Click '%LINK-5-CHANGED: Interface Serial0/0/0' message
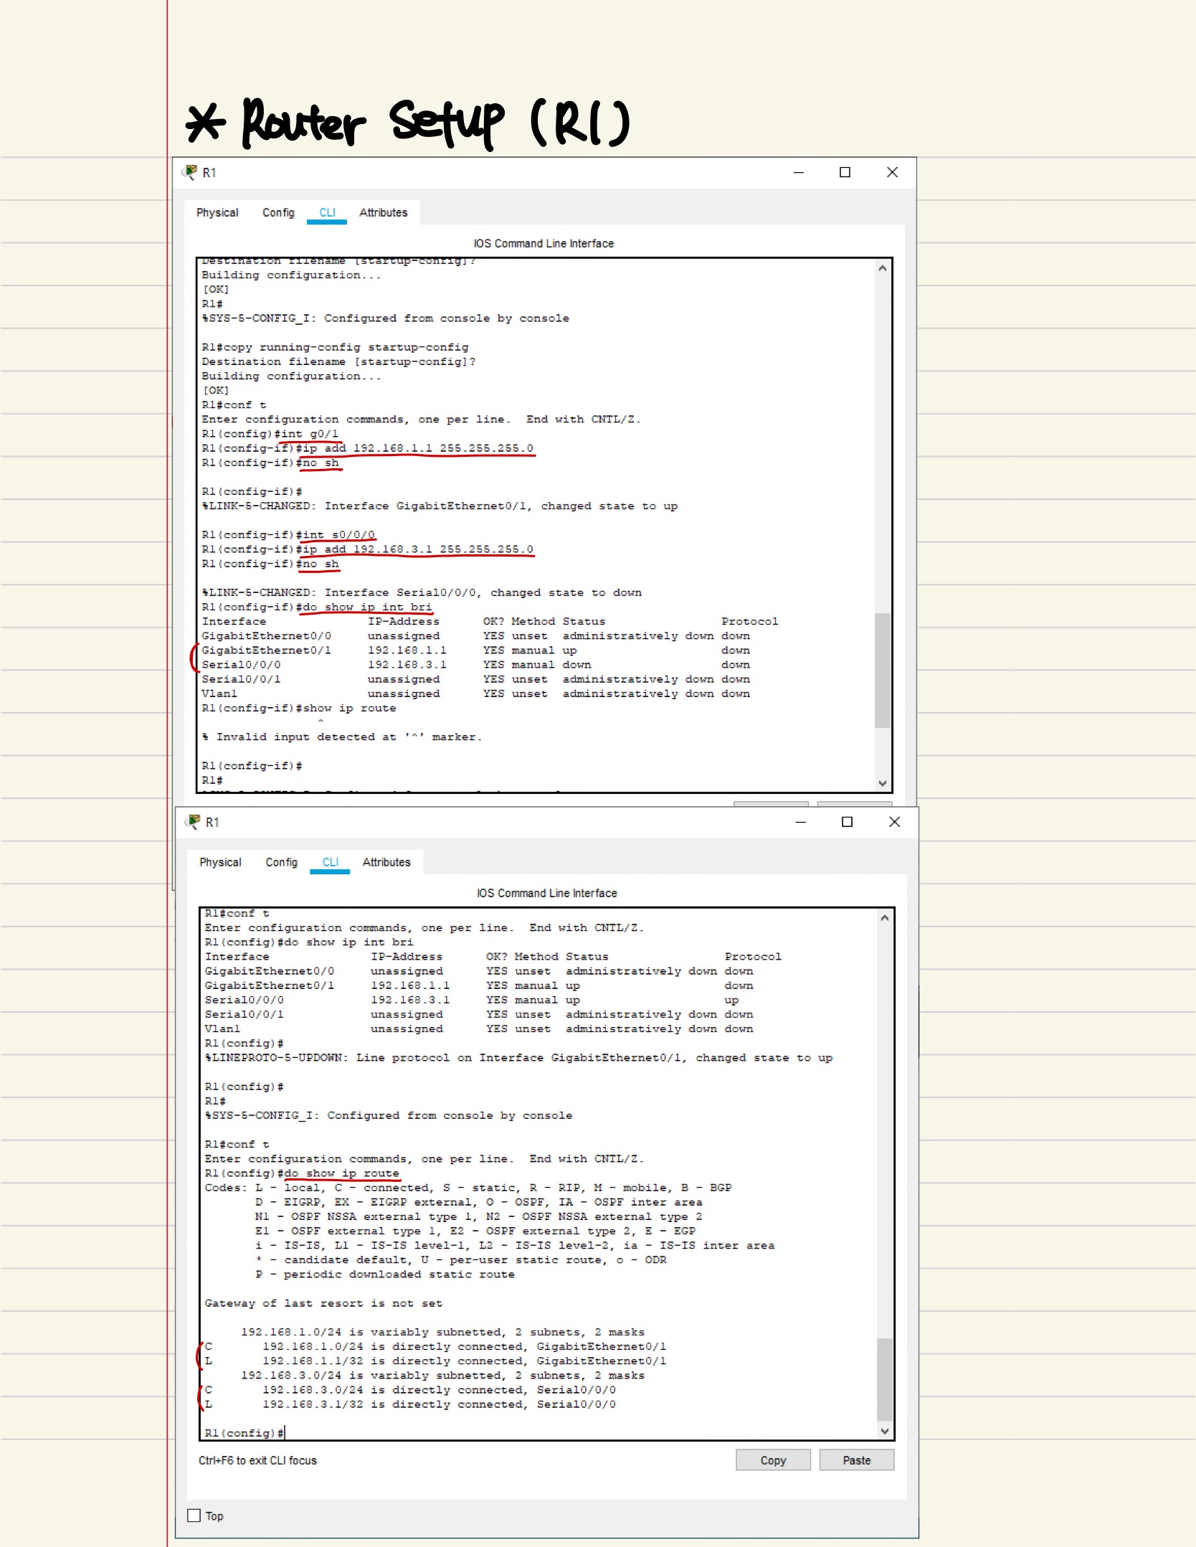1196x1547 pixels. pyautogui.click(x=422, y=592)
